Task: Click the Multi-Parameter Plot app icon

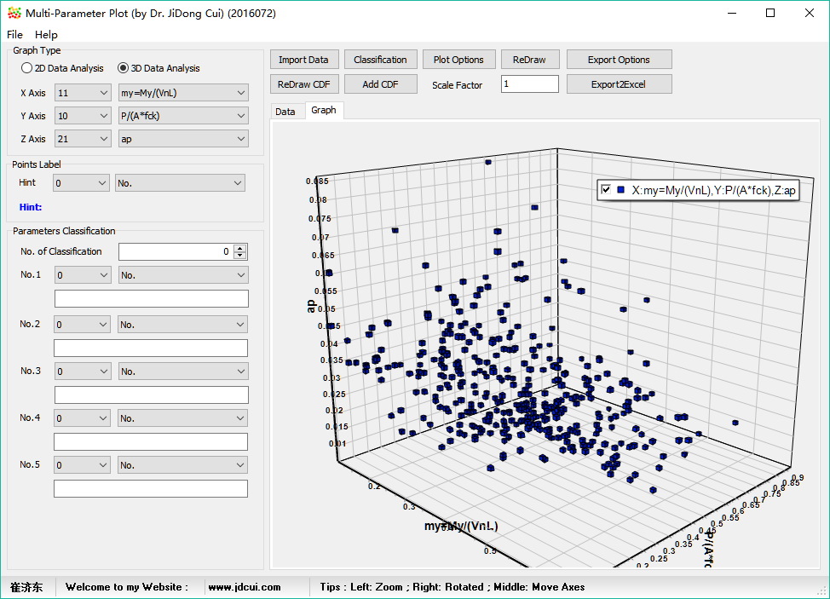Action: pos(14,14)
